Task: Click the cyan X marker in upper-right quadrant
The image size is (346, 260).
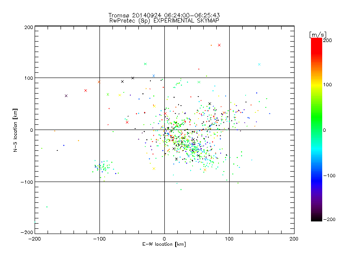Action: 259,64
